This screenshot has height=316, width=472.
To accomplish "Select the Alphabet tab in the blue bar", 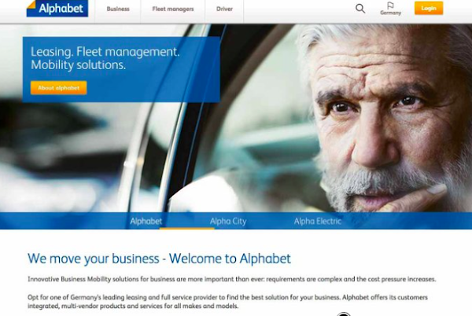I will tap(146, 222).
